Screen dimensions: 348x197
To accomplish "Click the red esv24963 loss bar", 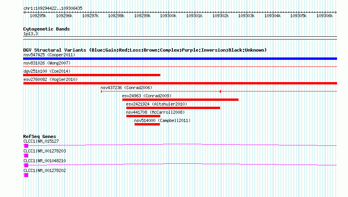I will (180, 100).
